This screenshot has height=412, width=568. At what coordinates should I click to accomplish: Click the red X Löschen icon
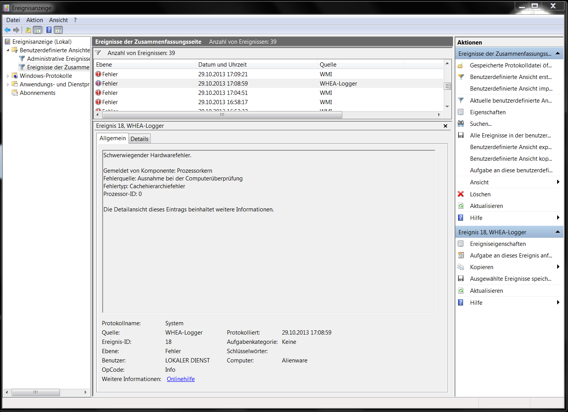click(461, 194)
